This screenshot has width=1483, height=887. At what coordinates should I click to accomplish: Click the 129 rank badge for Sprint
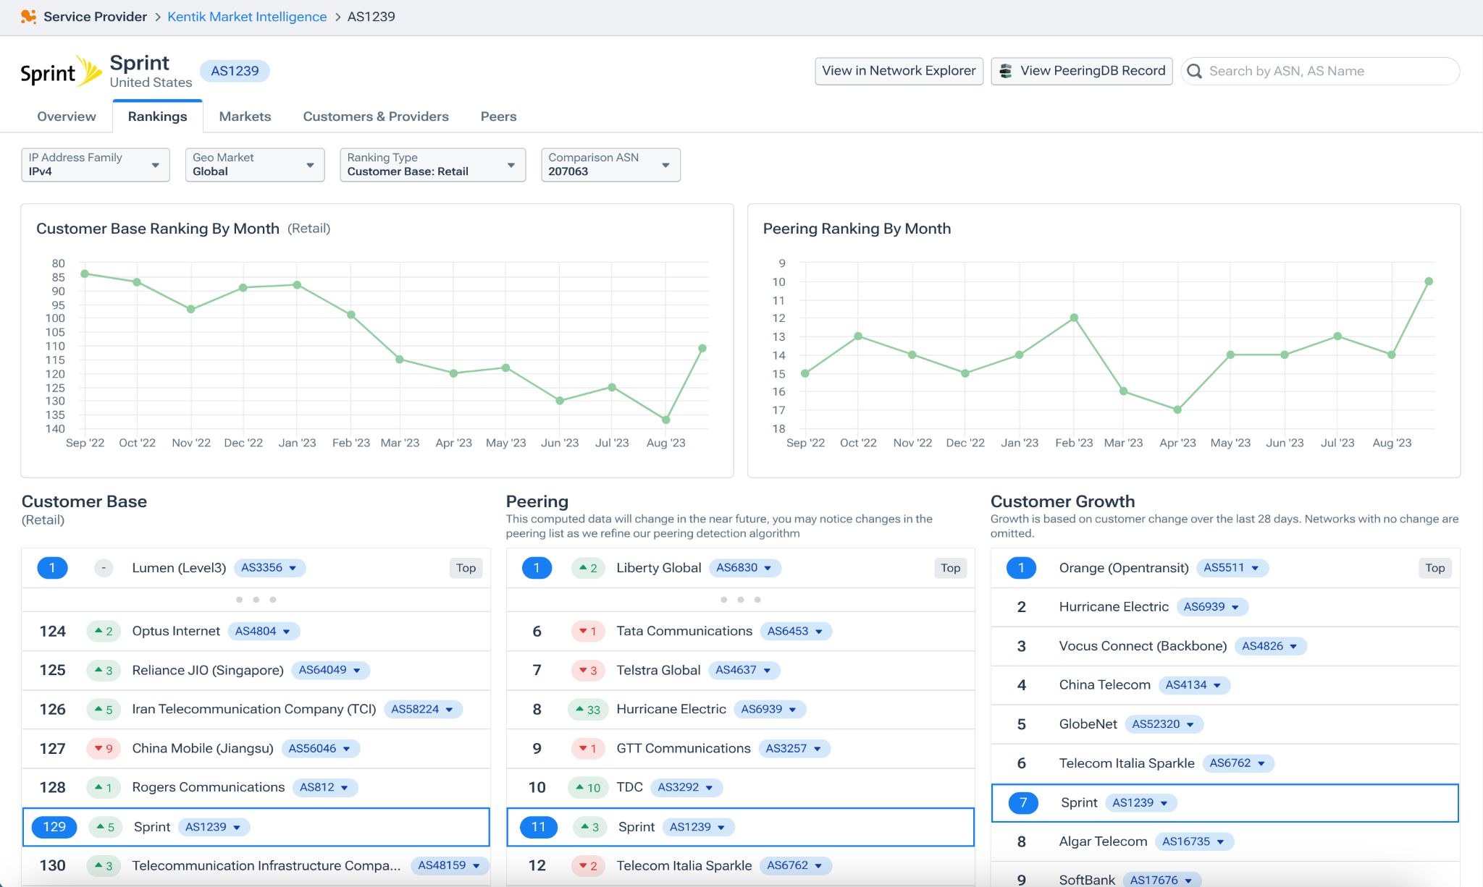(x=54, y=827)
